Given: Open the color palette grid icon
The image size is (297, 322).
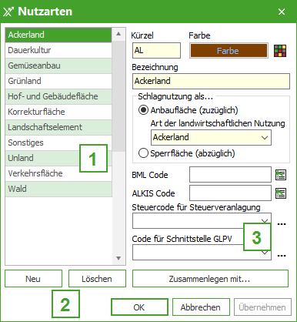Looking at the screenshot, I should 280,51.
